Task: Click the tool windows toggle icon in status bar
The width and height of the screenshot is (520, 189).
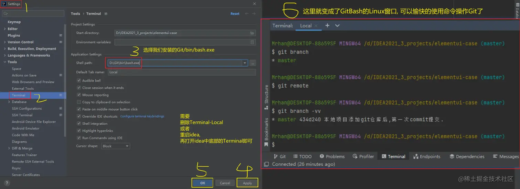Action: pyautogui.click(x=266, y=164)
